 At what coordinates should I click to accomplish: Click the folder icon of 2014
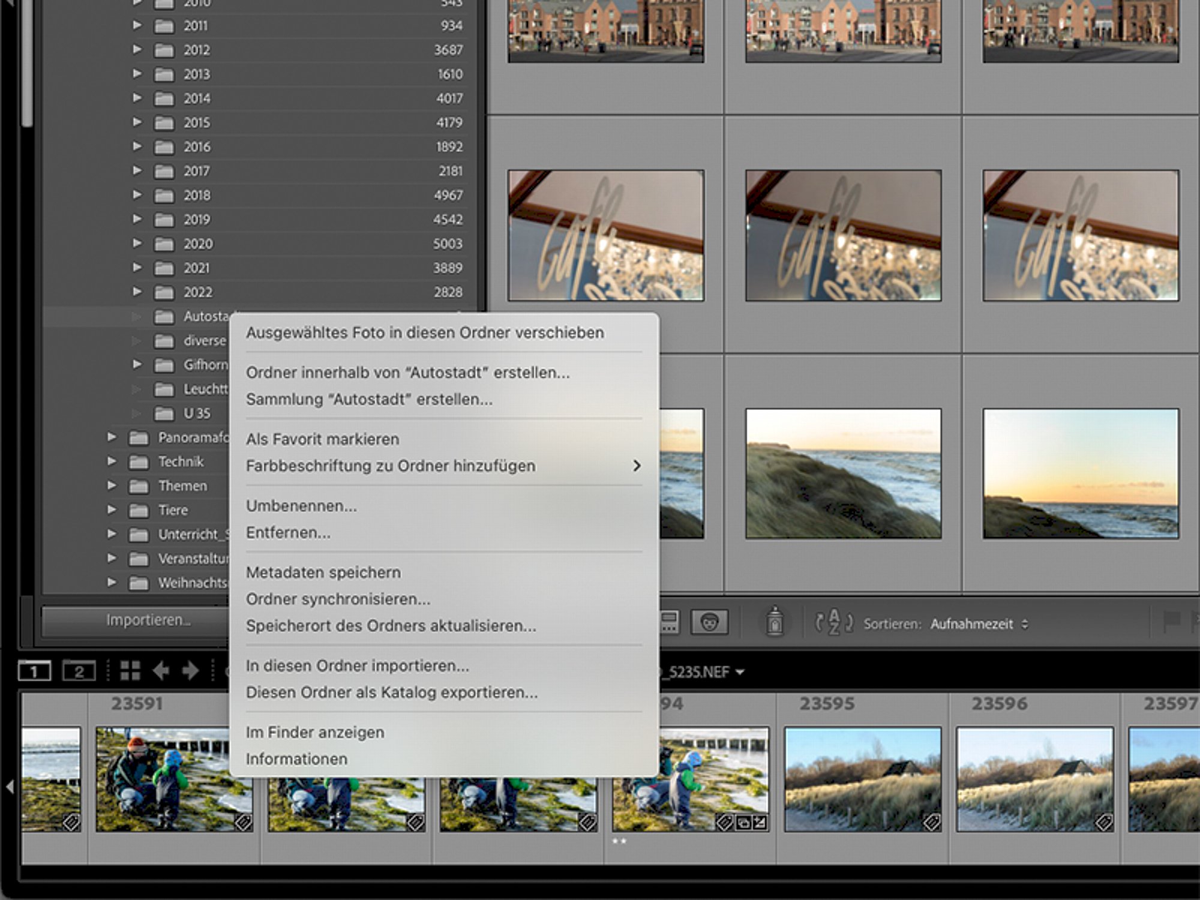[164, 98]
